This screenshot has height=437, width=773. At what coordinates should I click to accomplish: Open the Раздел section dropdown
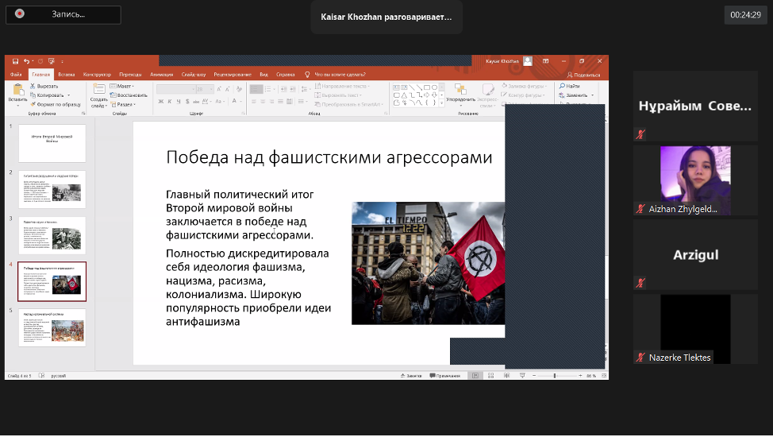tap(123, 104)
